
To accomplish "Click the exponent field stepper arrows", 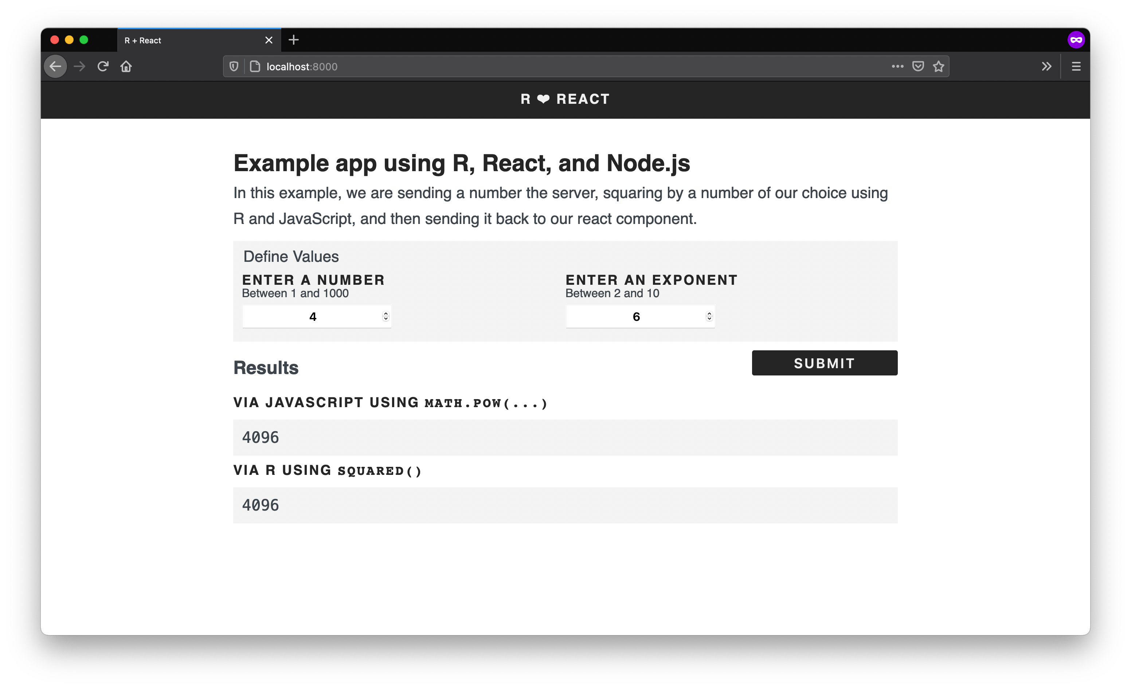I will 709,316.
